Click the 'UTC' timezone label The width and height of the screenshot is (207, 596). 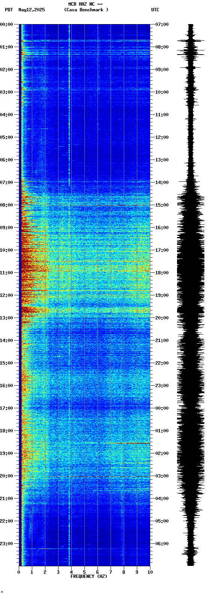[x=155, y=10]
